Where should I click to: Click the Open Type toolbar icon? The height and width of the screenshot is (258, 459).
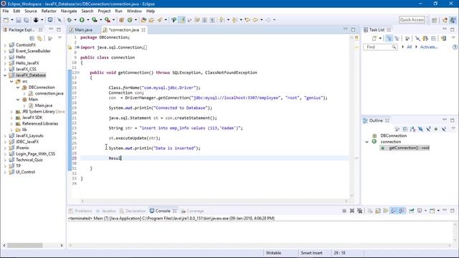143,20
